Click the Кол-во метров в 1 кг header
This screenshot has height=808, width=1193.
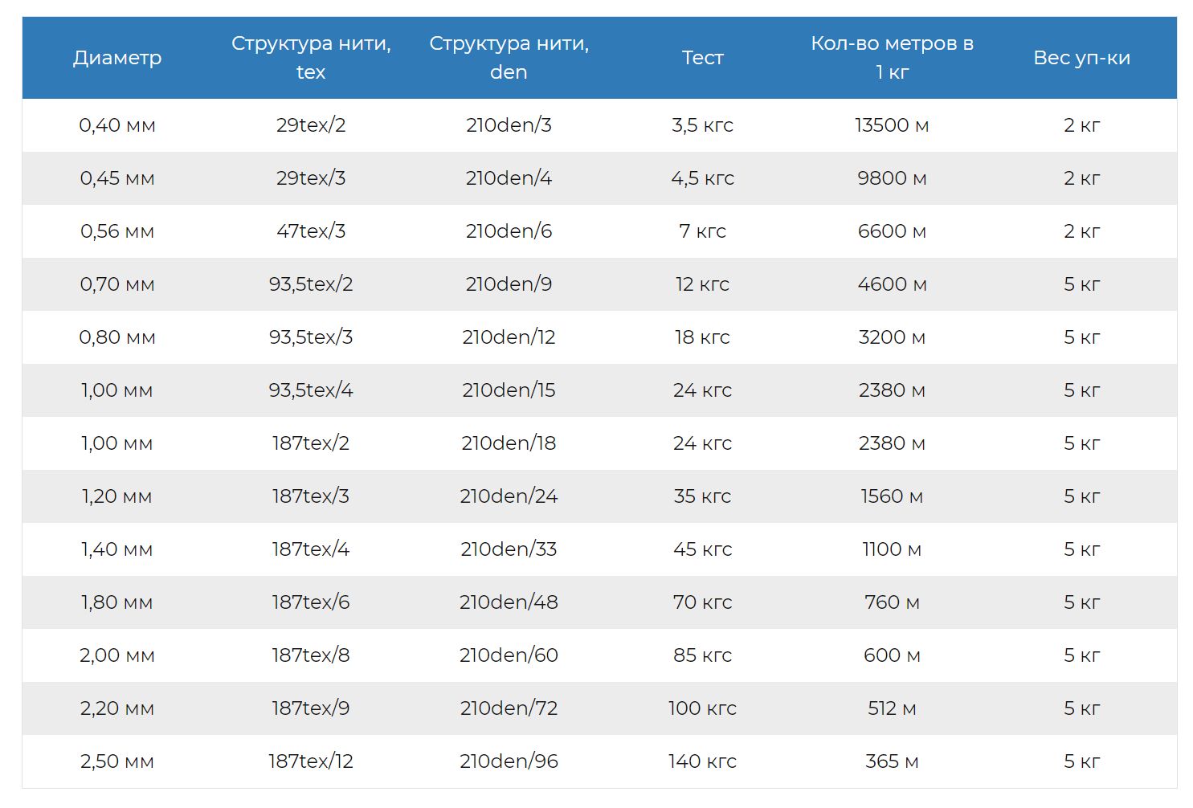coord(892,58)
